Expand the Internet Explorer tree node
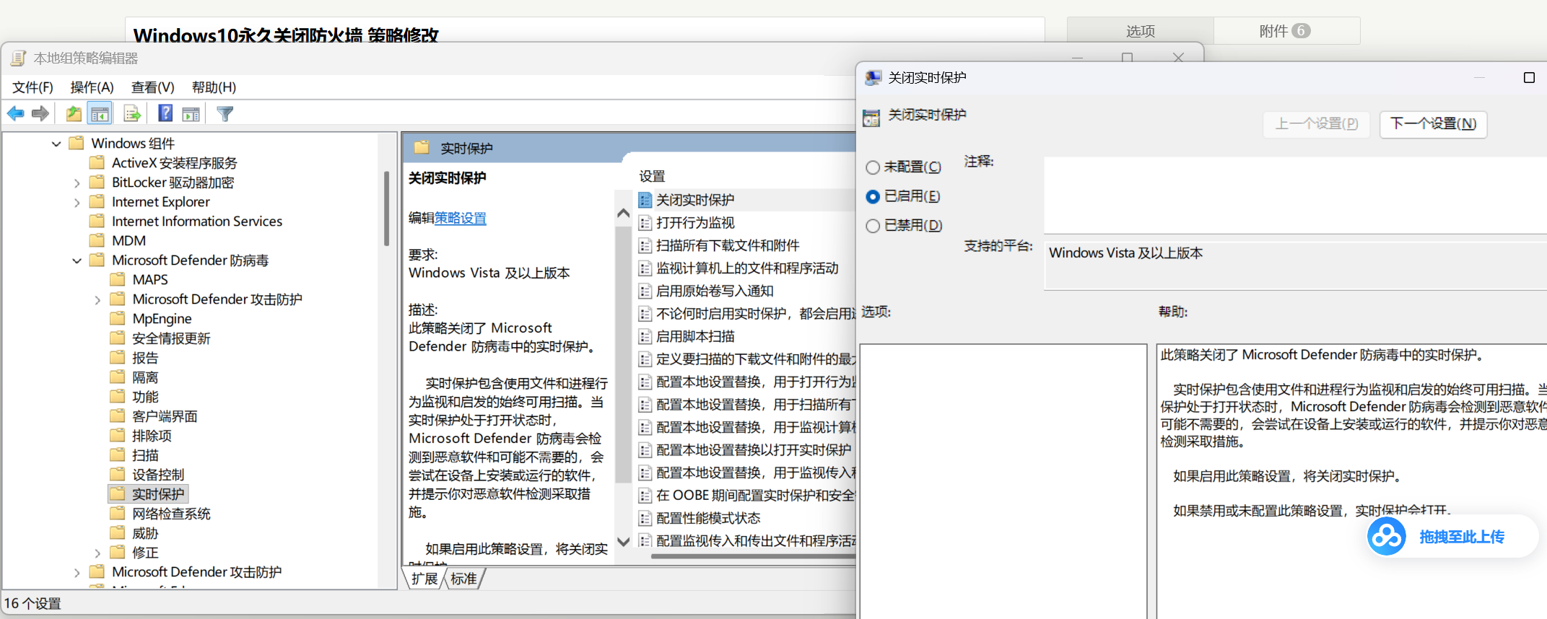1547x619 pixels. (77, 202)
